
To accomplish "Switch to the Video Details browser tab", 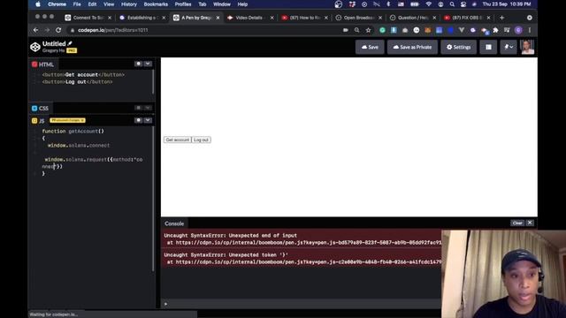I will point(250,18).
